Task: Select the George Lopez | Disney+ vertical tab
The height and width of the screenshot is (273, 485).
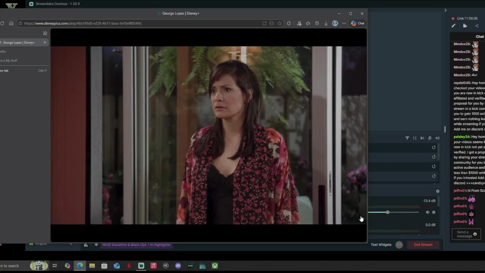Action: (x=23, y=42)
